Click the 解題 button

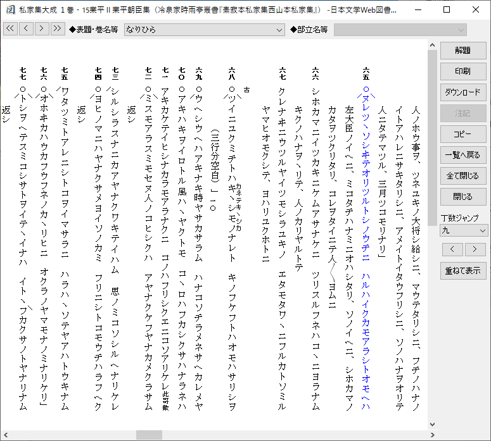tap(463, 51)
